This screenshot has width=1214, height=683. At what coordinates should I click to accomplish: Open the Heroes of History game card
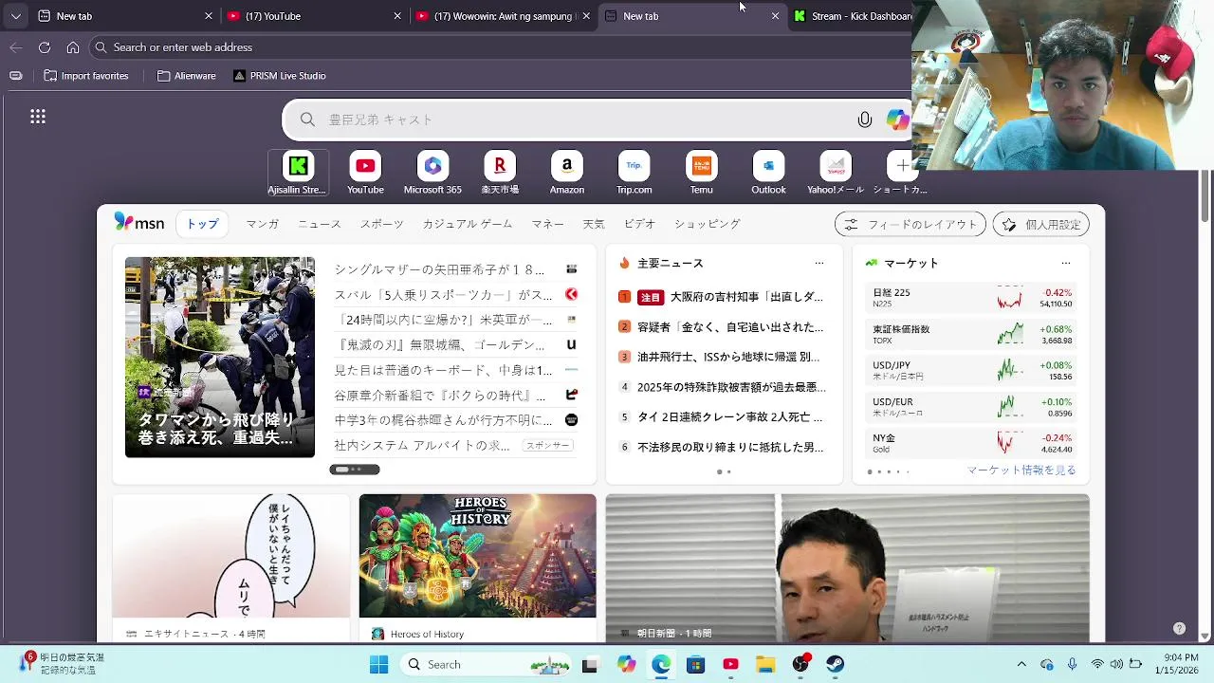tap(478, 567)
